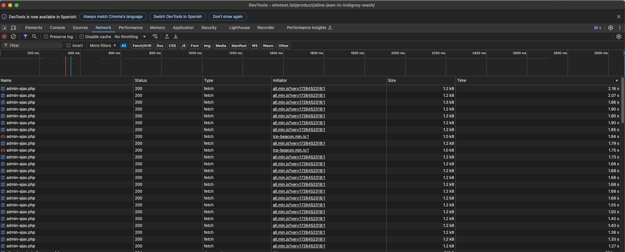Open the Memory tab
625x252 pixels.
pos(157,28)
